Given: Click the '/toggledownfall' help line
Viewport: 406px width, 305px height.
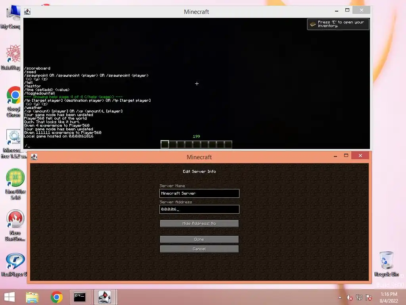Looking at the screenshot, I should (39, 93).
